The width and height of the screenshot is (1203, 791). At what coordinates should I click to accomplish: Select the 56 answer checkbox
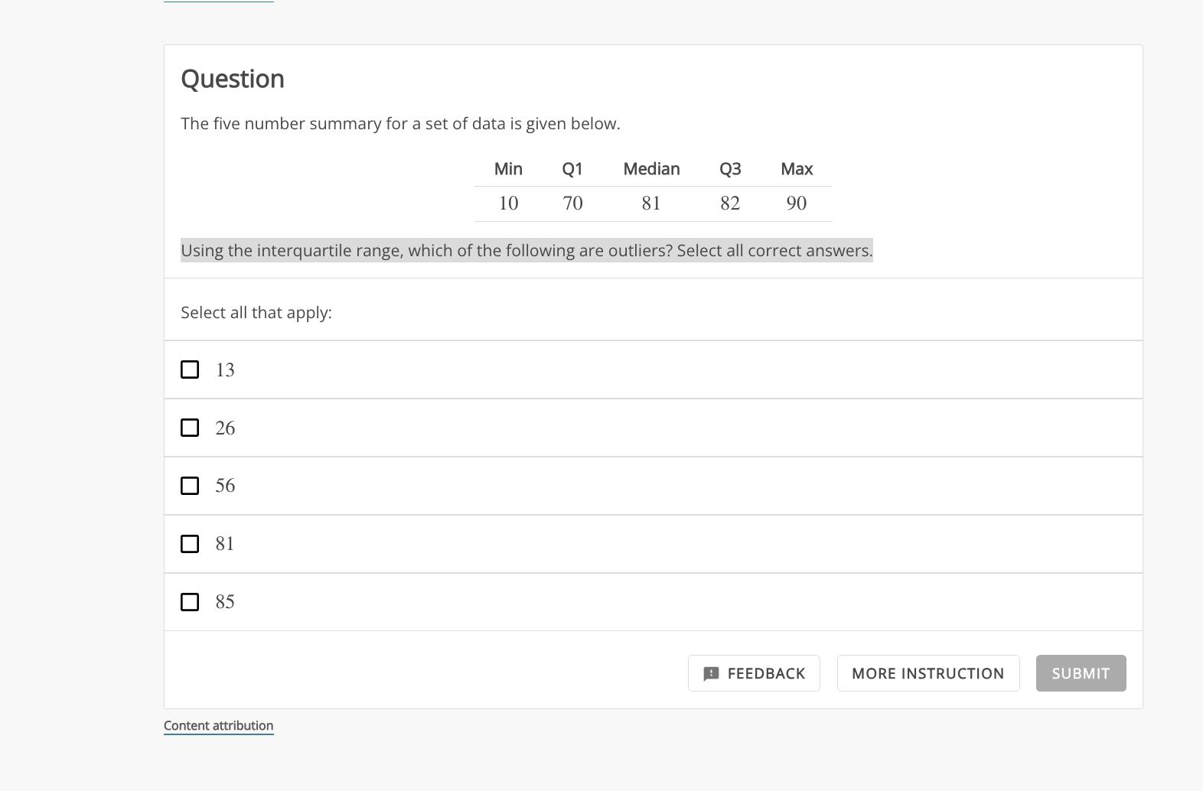click(x=190, y=486)
